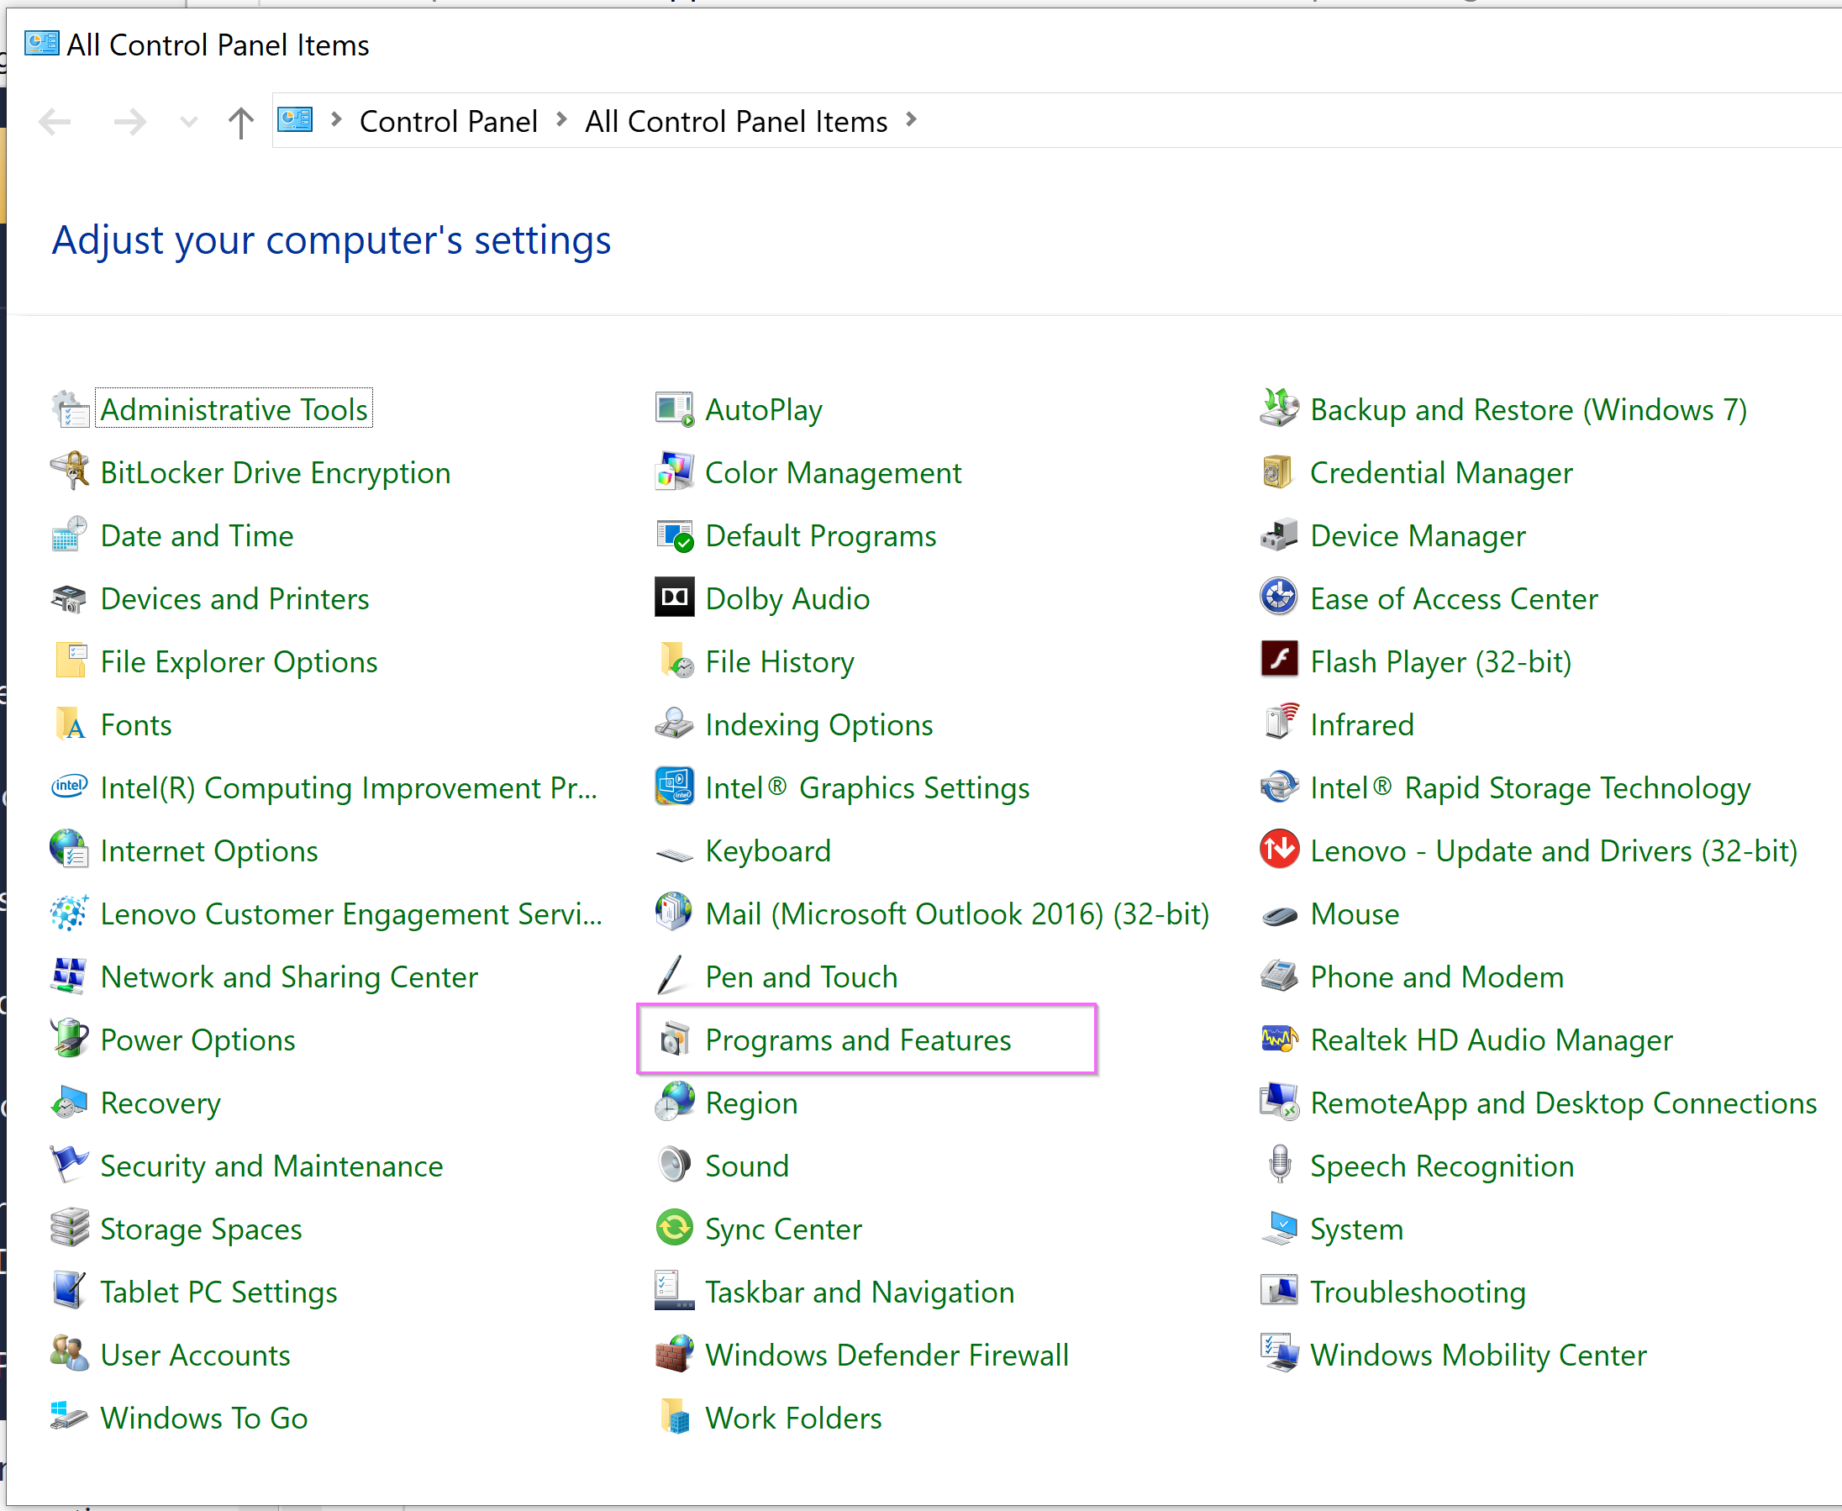Open the Power Options battery icon
The height and width of the screenshot is (1511, 1842).
click(x=70, y=1040)
